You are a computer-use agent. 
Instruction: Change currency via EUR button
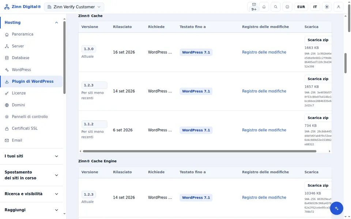[x=301, y=7]
